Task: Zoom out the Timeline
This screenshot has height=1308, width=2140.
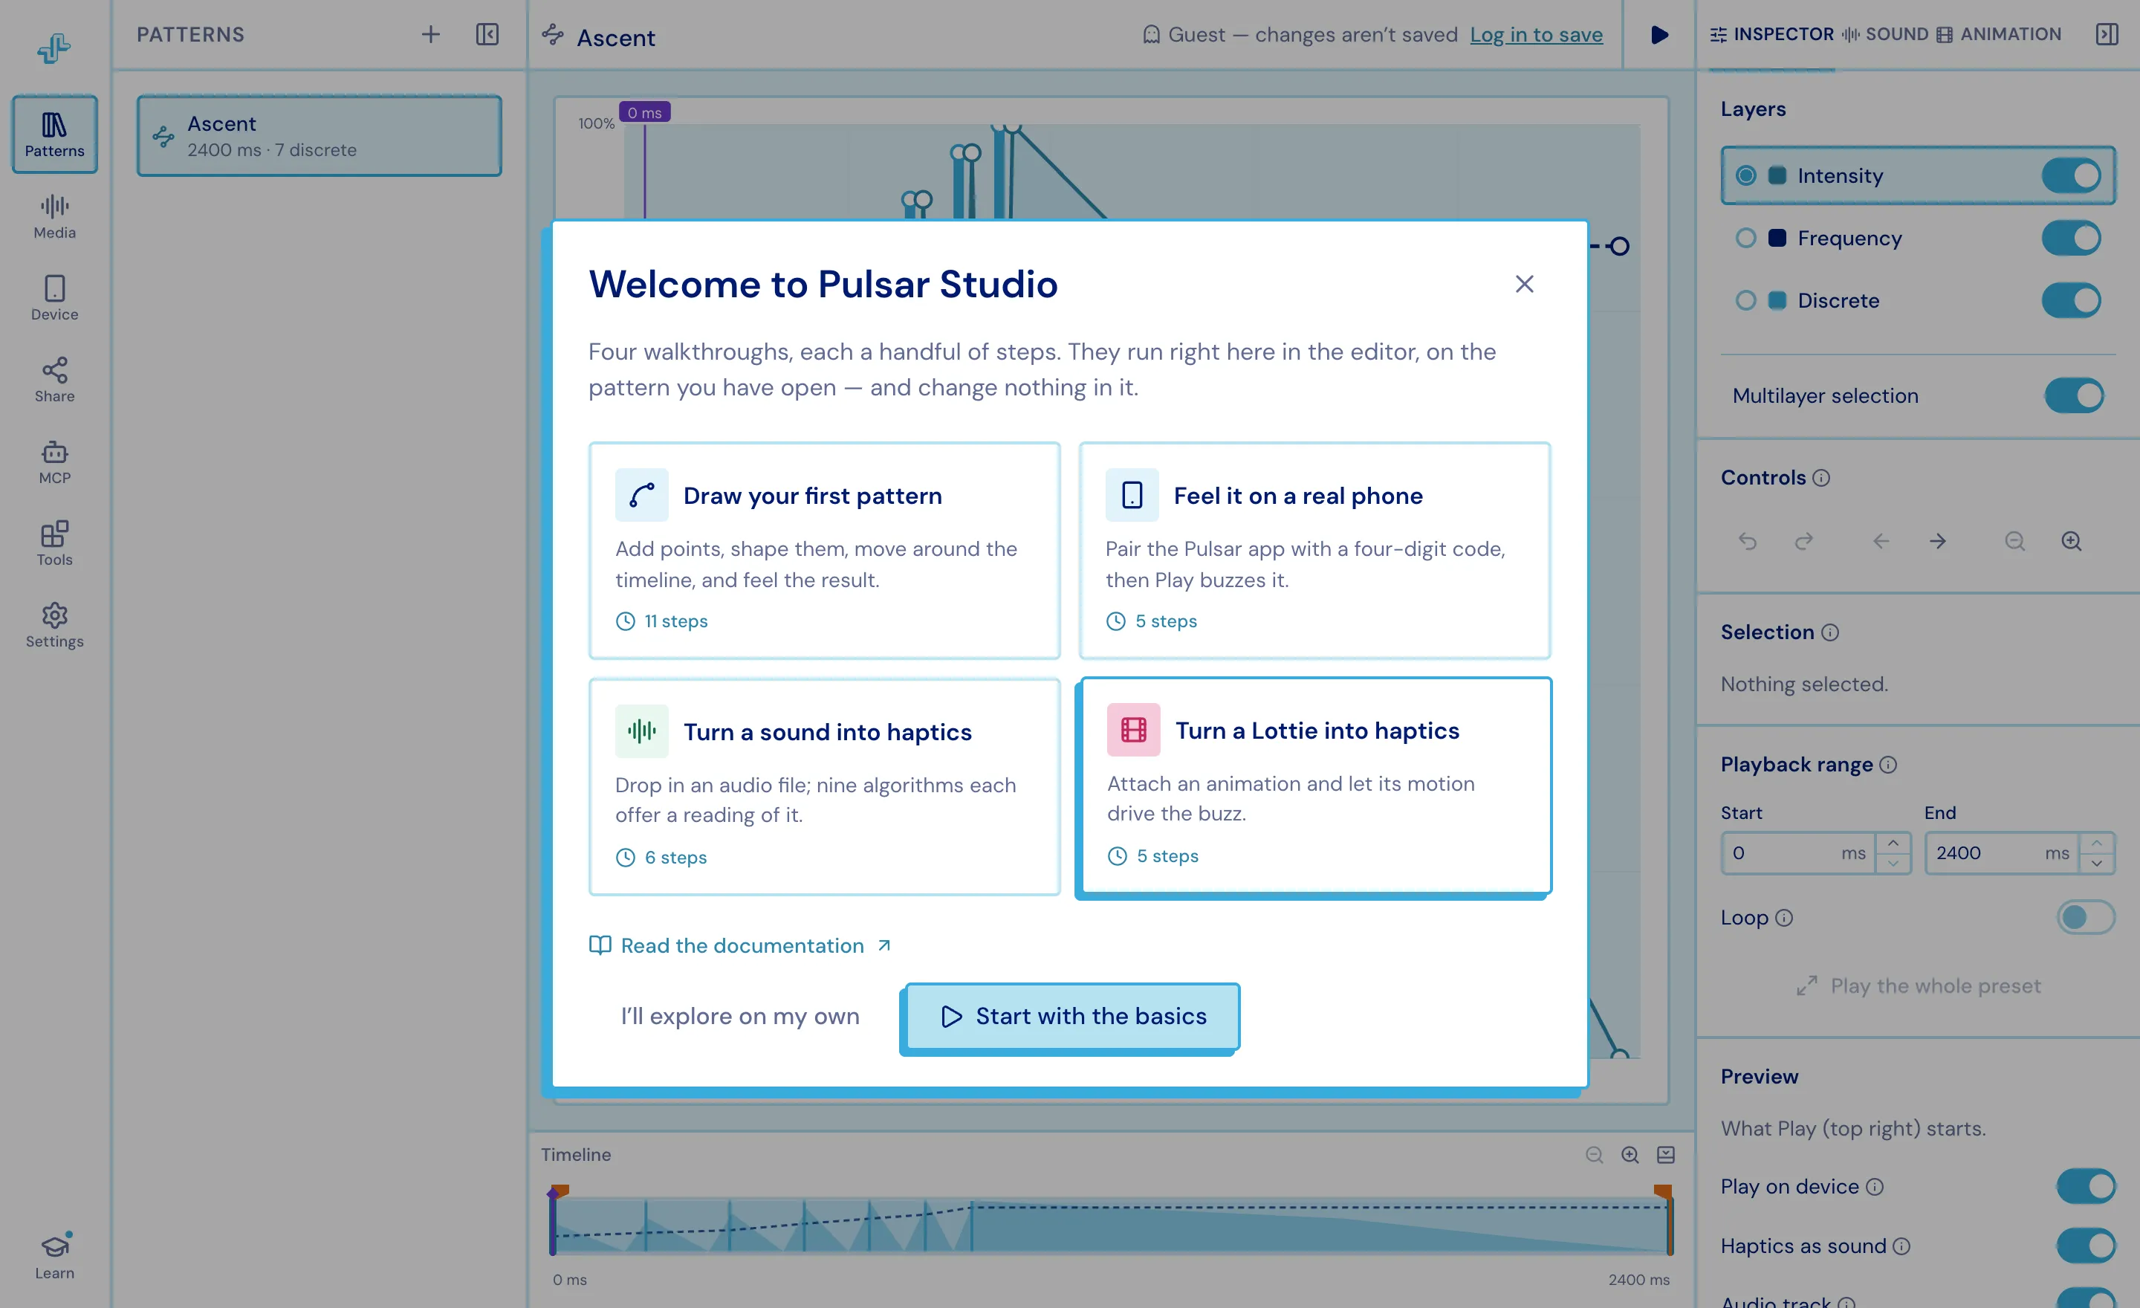Action: click(1595, 1154)
